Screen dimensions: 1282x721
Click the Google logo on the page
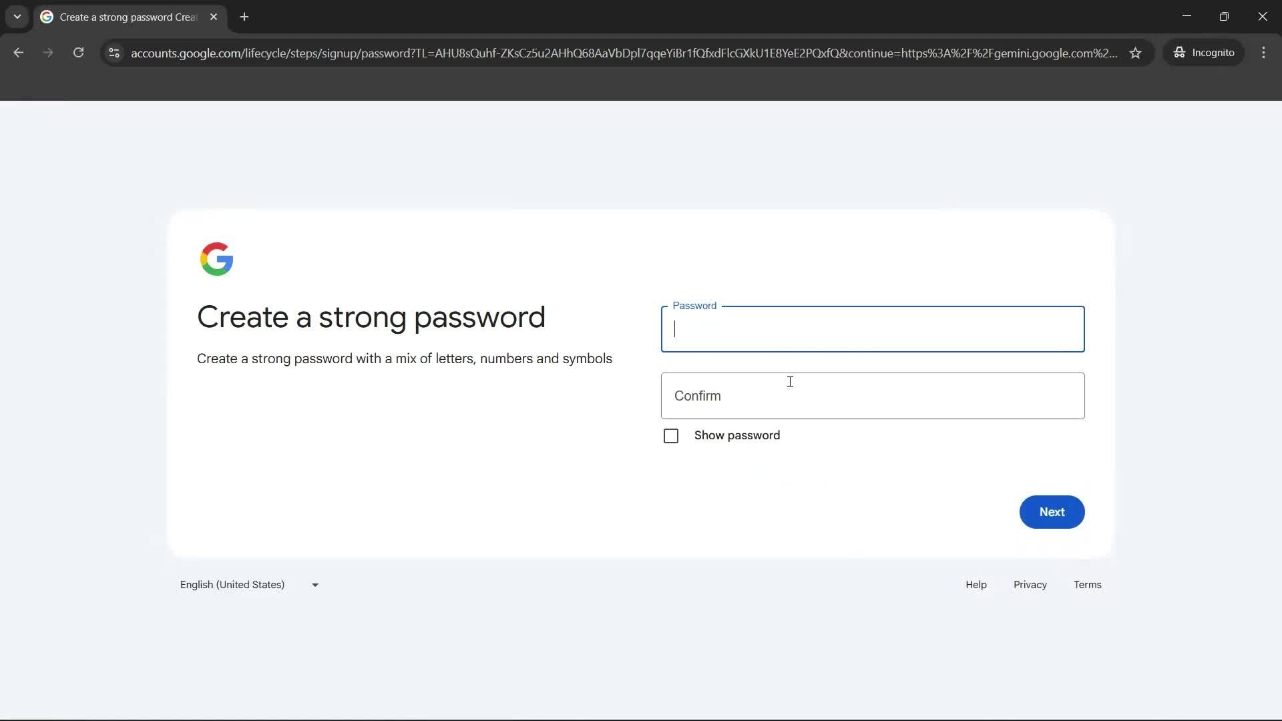tap(216, 259)
